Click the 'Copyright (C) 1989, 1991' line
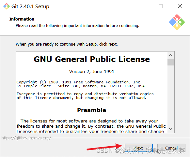This screenshot has width=190, height=157. (x=79, y=82)
